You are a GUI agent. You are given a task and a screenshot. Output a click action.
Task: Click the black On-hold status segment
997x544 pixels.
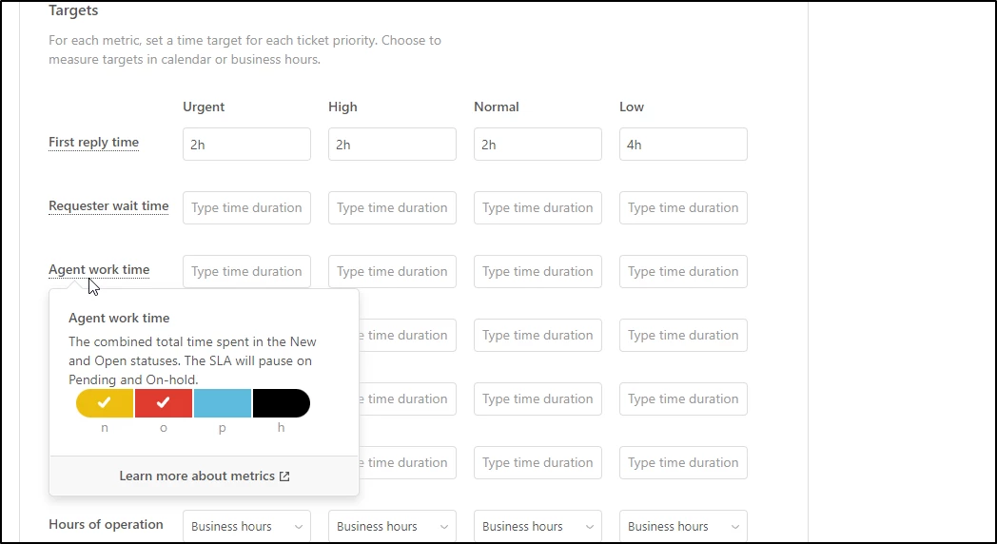point(281,403)
